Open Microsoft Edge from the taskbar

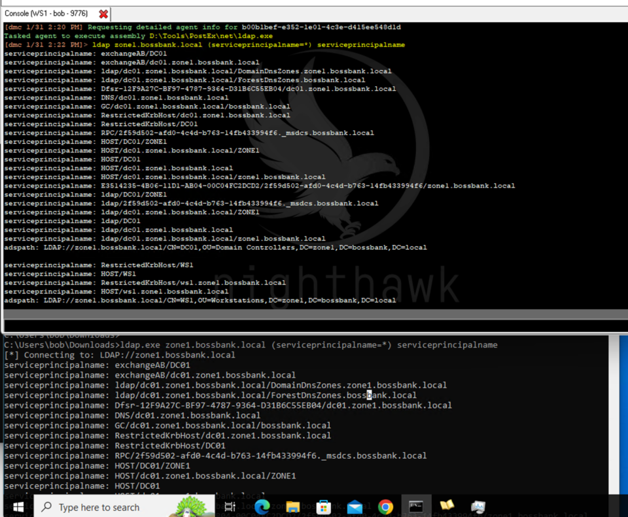pos(261,507)
